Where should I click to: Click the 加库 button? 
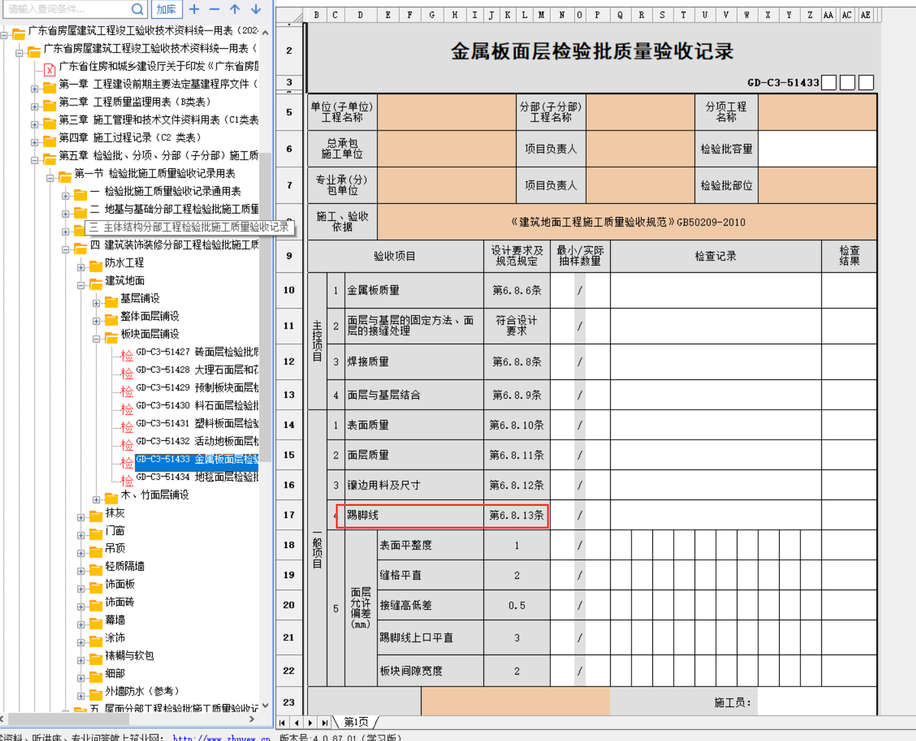[x=166, y=9]
